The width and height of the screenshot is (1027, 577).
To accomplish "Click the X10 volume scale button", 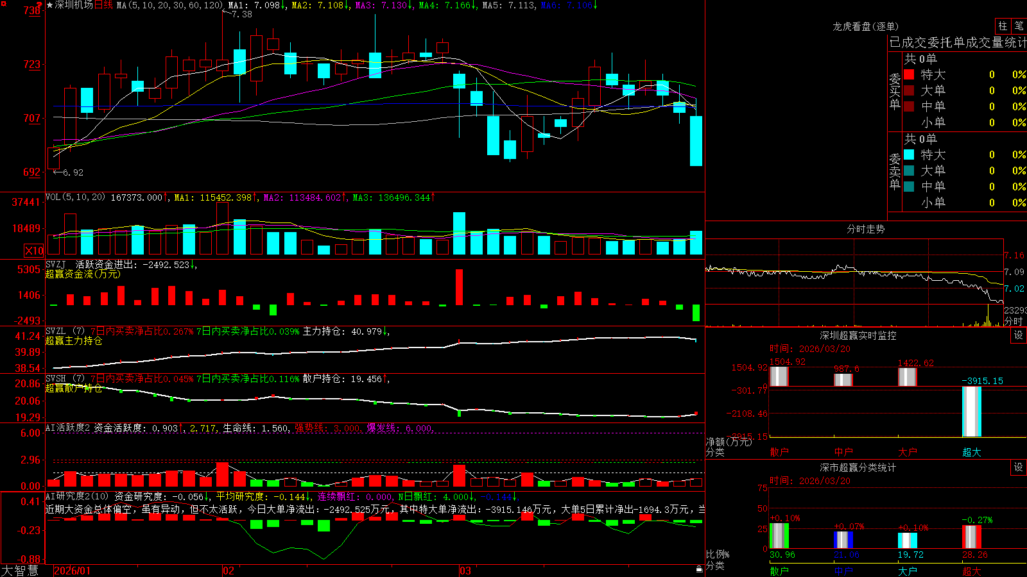I will click(34, 251).
